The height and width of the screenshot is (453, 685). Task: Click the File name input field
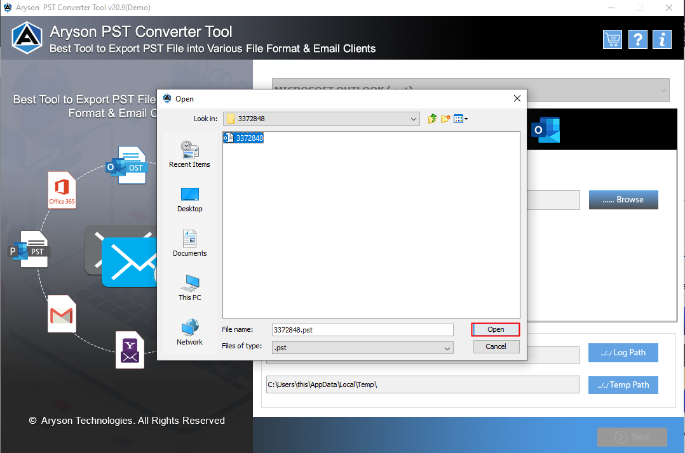[362, 330]
